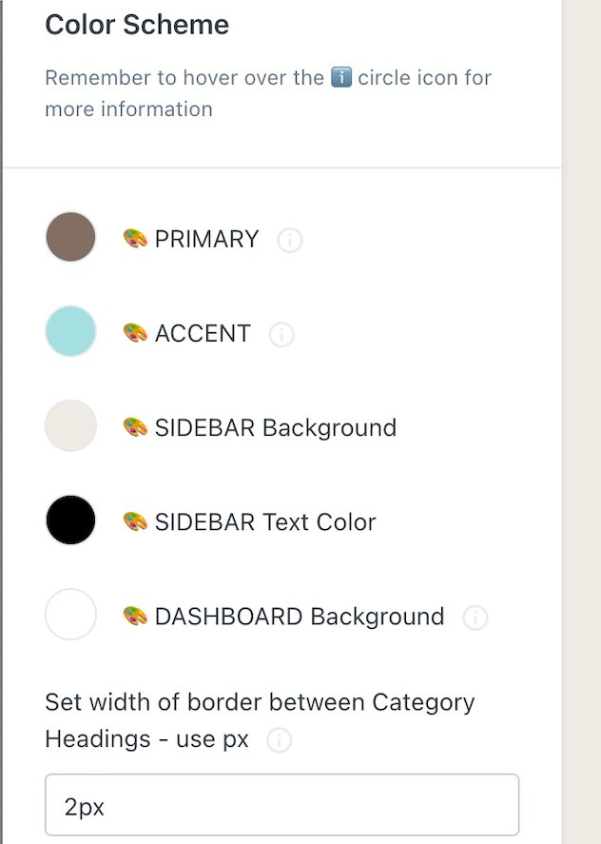This screenshot has height=844, width=601.
Task: Click the palette emoji next to PRIMARY
Action: pos(135,239)
